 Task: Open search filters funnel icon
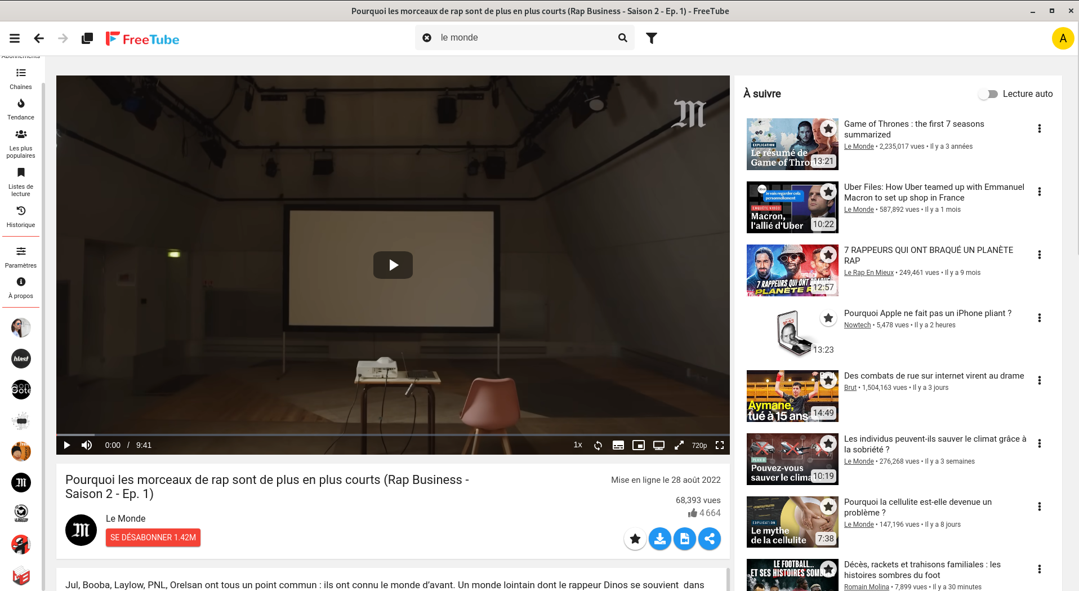652,38
